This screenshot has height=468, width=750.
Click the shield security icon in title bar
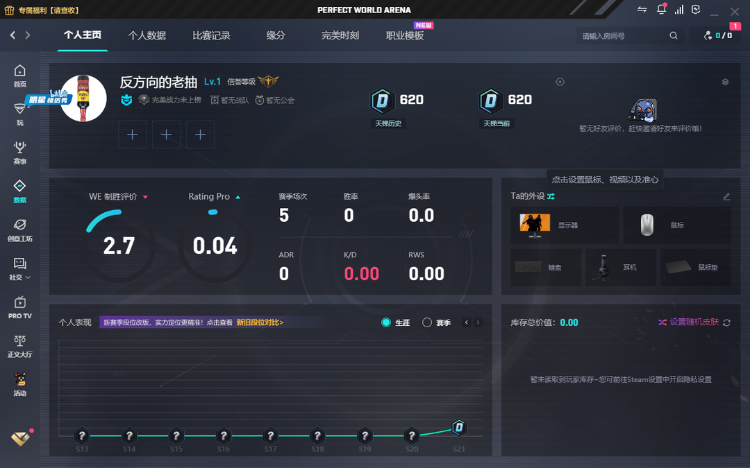click(x=696, y=10)
